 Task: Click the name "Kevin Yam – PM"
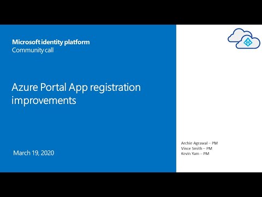(195, 154)
